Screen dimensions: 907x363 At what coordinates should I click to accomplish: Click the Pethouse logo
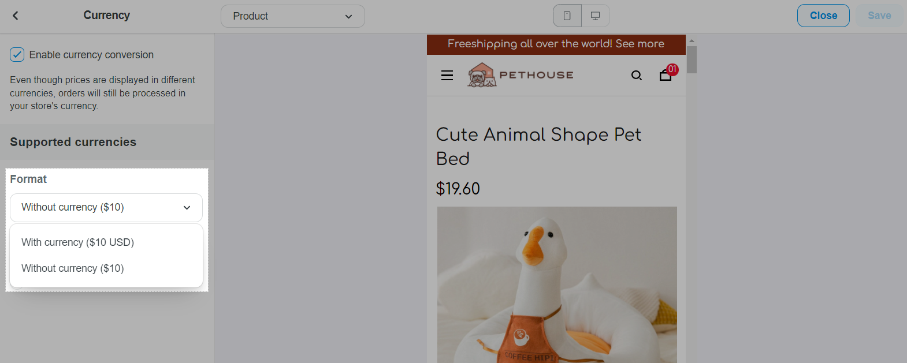(x=521, y=75)
